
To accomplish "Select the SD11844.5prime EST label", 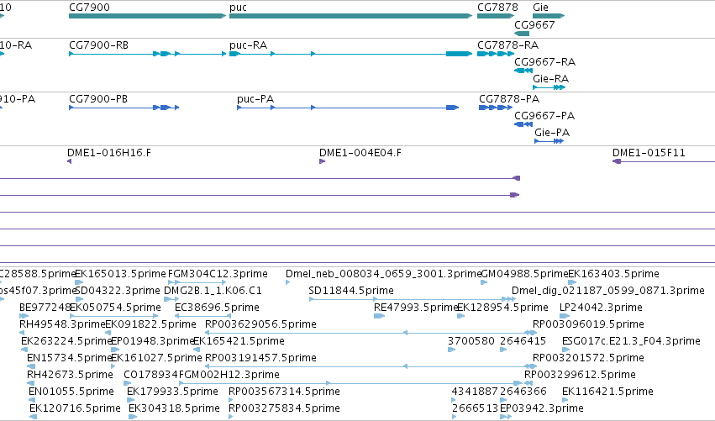I will [351, 291].
